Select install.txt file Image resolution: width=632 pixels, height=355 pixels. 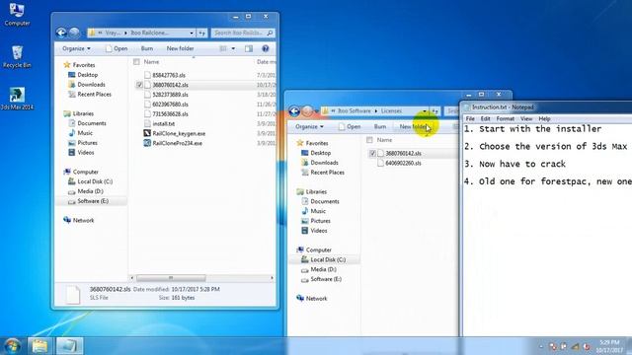tap(160, 123)
